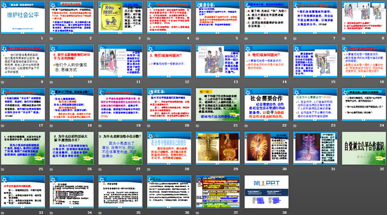Click the animation star icon beneath slide 8
The height and width of the screenshot is (215, 387).
point(344,39)
